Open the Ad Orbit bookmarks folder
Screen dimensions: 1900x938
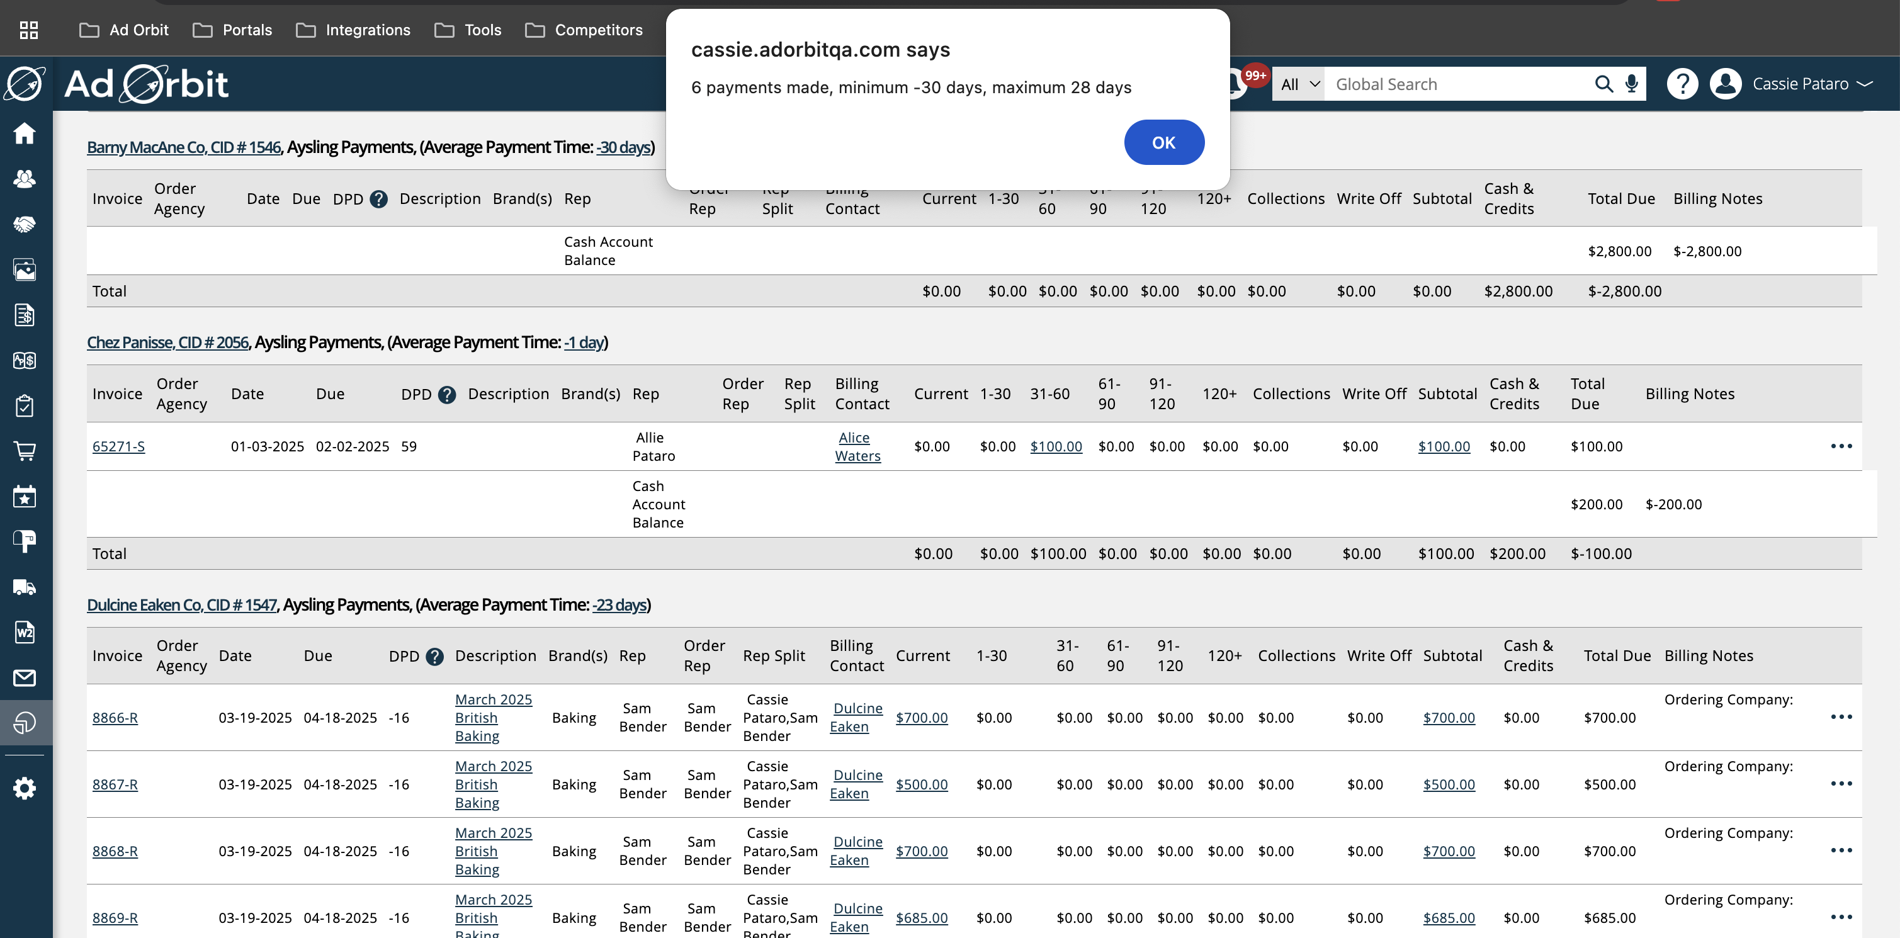124,30
